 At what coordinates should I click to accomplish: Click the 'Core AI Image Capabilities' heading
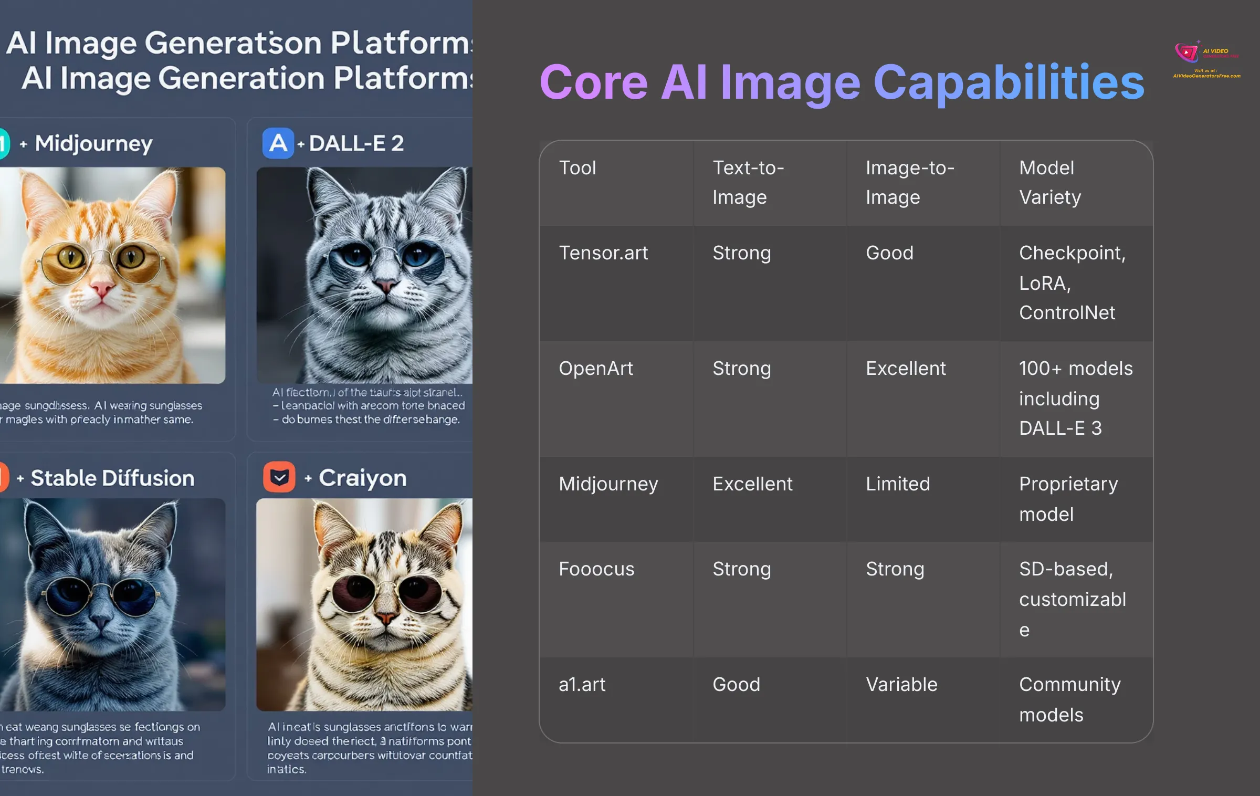[842, 83]
